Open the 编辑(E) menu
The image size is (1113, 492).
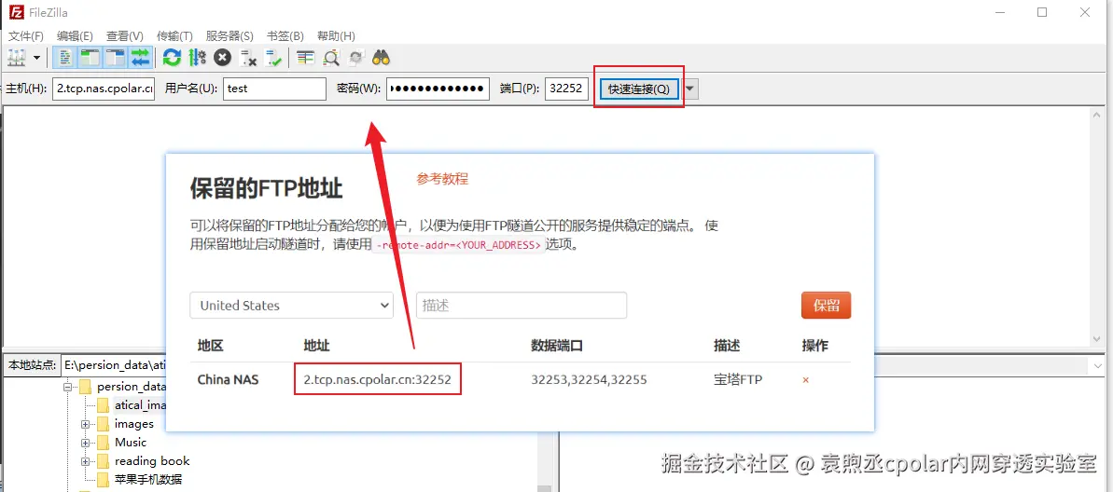(75, 35)
